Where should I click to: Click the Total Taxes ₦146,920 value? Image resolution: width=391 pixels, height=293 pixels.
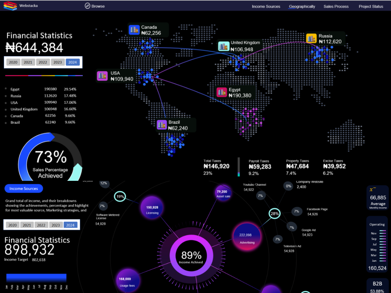tap(217, 166)
